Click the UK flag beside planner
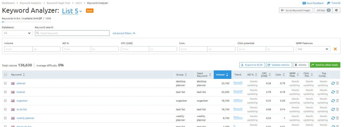 (13, 83)
